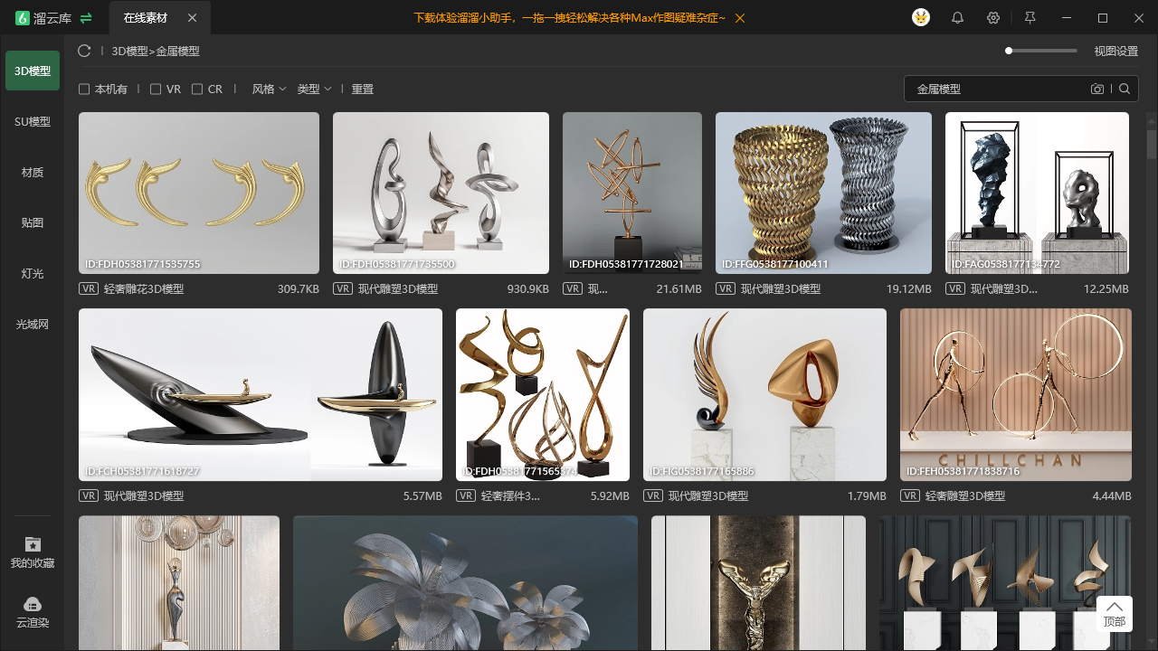Expand the 类型 dropdown
Screen dimensions: 1158x651
(x=314, y=90)
